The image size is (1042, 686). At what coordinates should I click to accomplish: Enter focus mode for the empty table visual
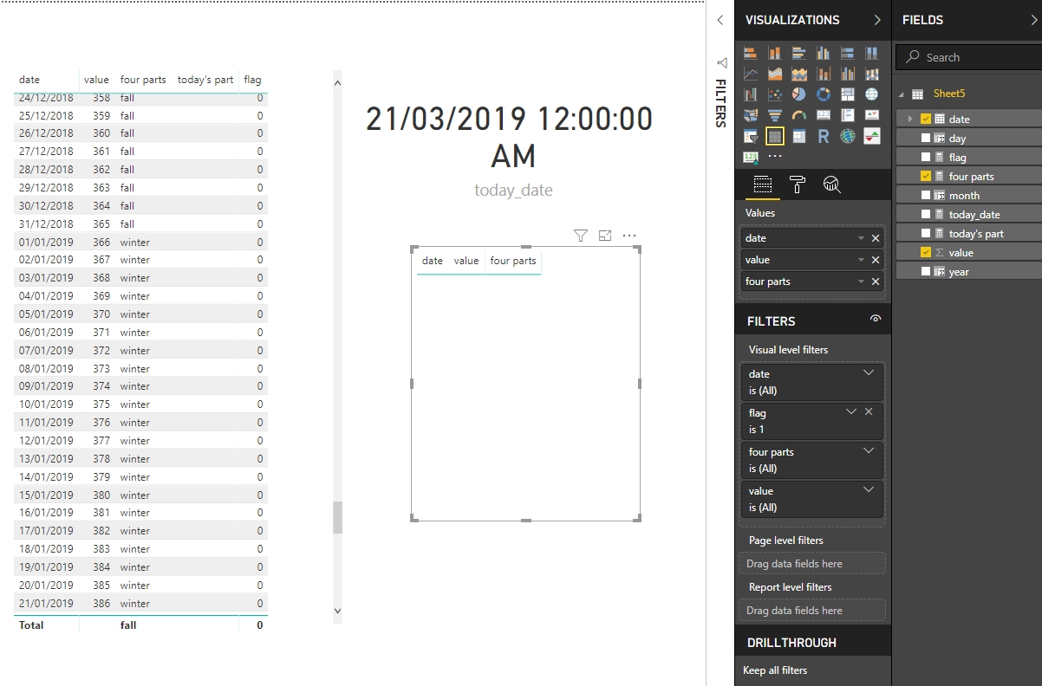click(605, 235)
